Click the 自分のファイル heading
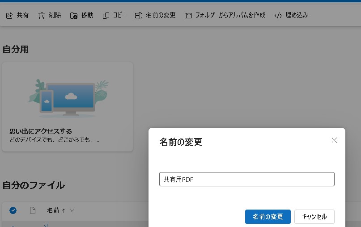 pyautogui.click(x=34, y=185)
